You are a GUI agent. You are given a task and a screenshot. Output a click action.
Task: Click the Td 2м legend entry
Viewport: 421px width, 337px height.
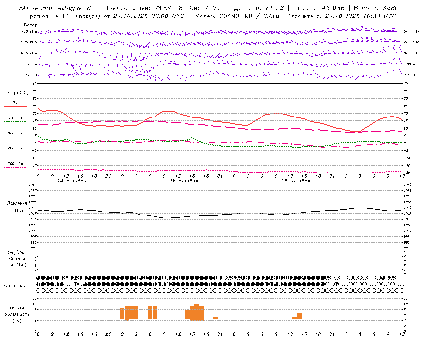tap(15, 118)
